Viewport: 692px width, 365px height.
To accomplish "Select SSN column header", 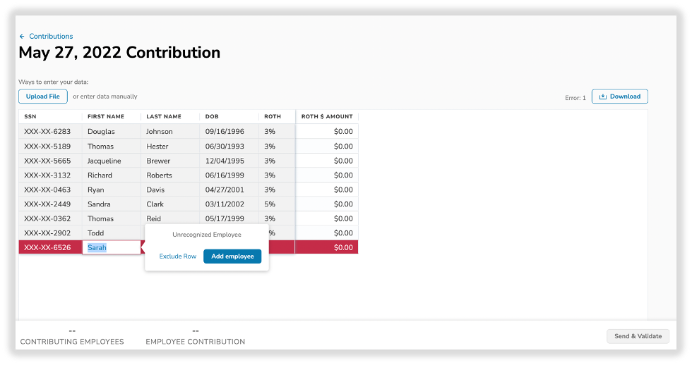I will [30, 116].
